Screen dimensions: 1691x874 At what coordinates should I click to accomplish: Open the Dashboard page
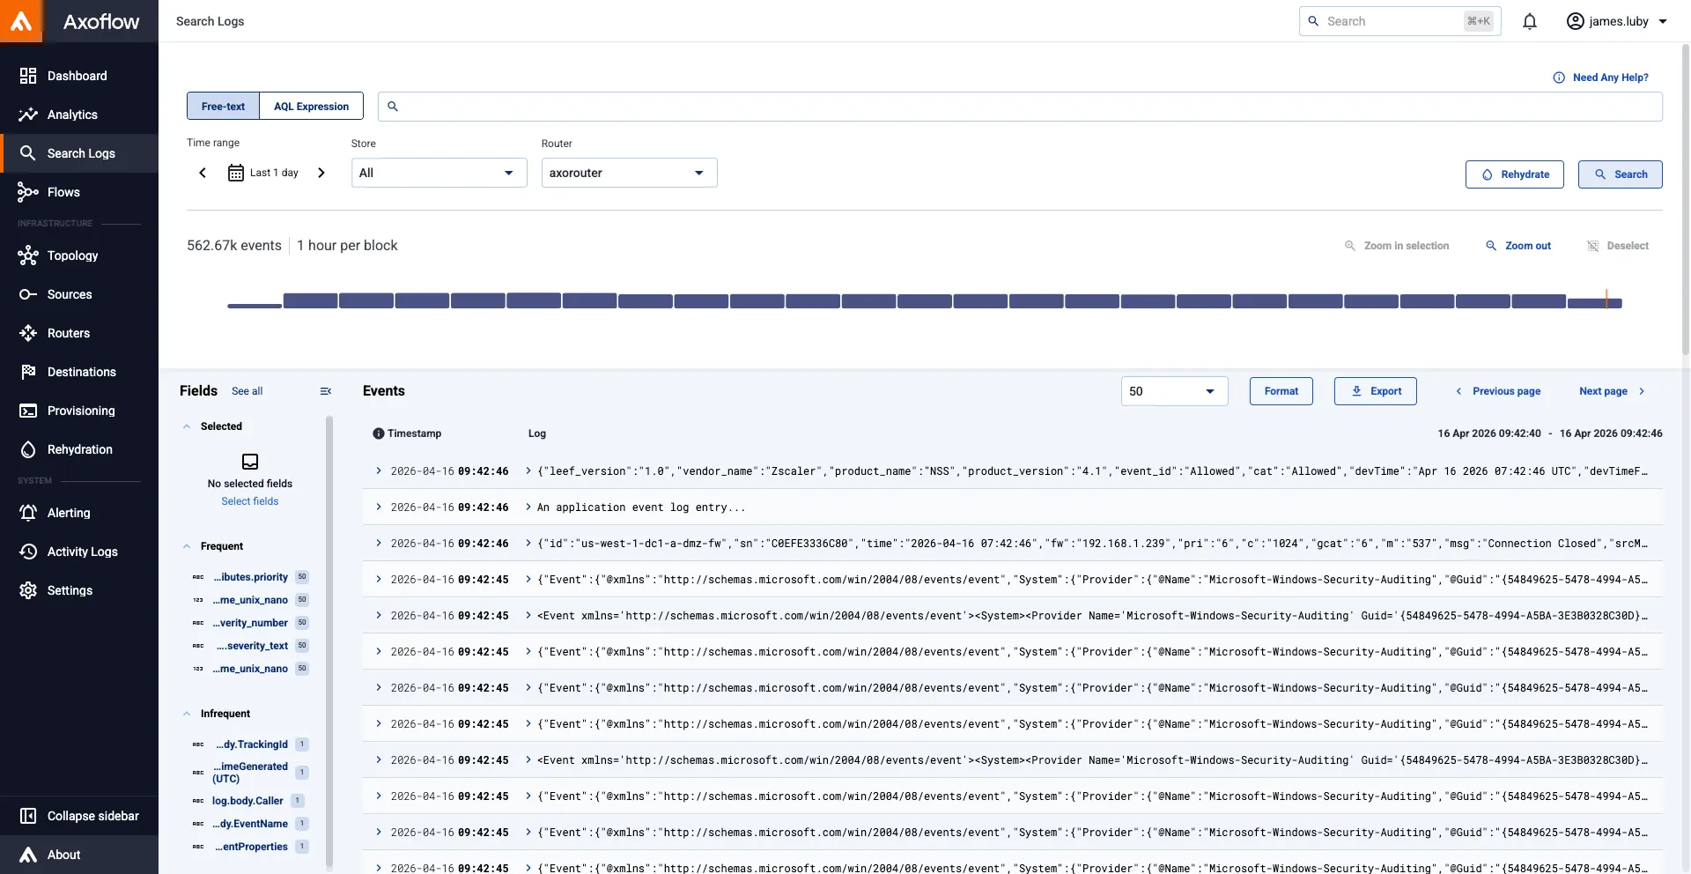pyautogui.click(x=79, y=76)
